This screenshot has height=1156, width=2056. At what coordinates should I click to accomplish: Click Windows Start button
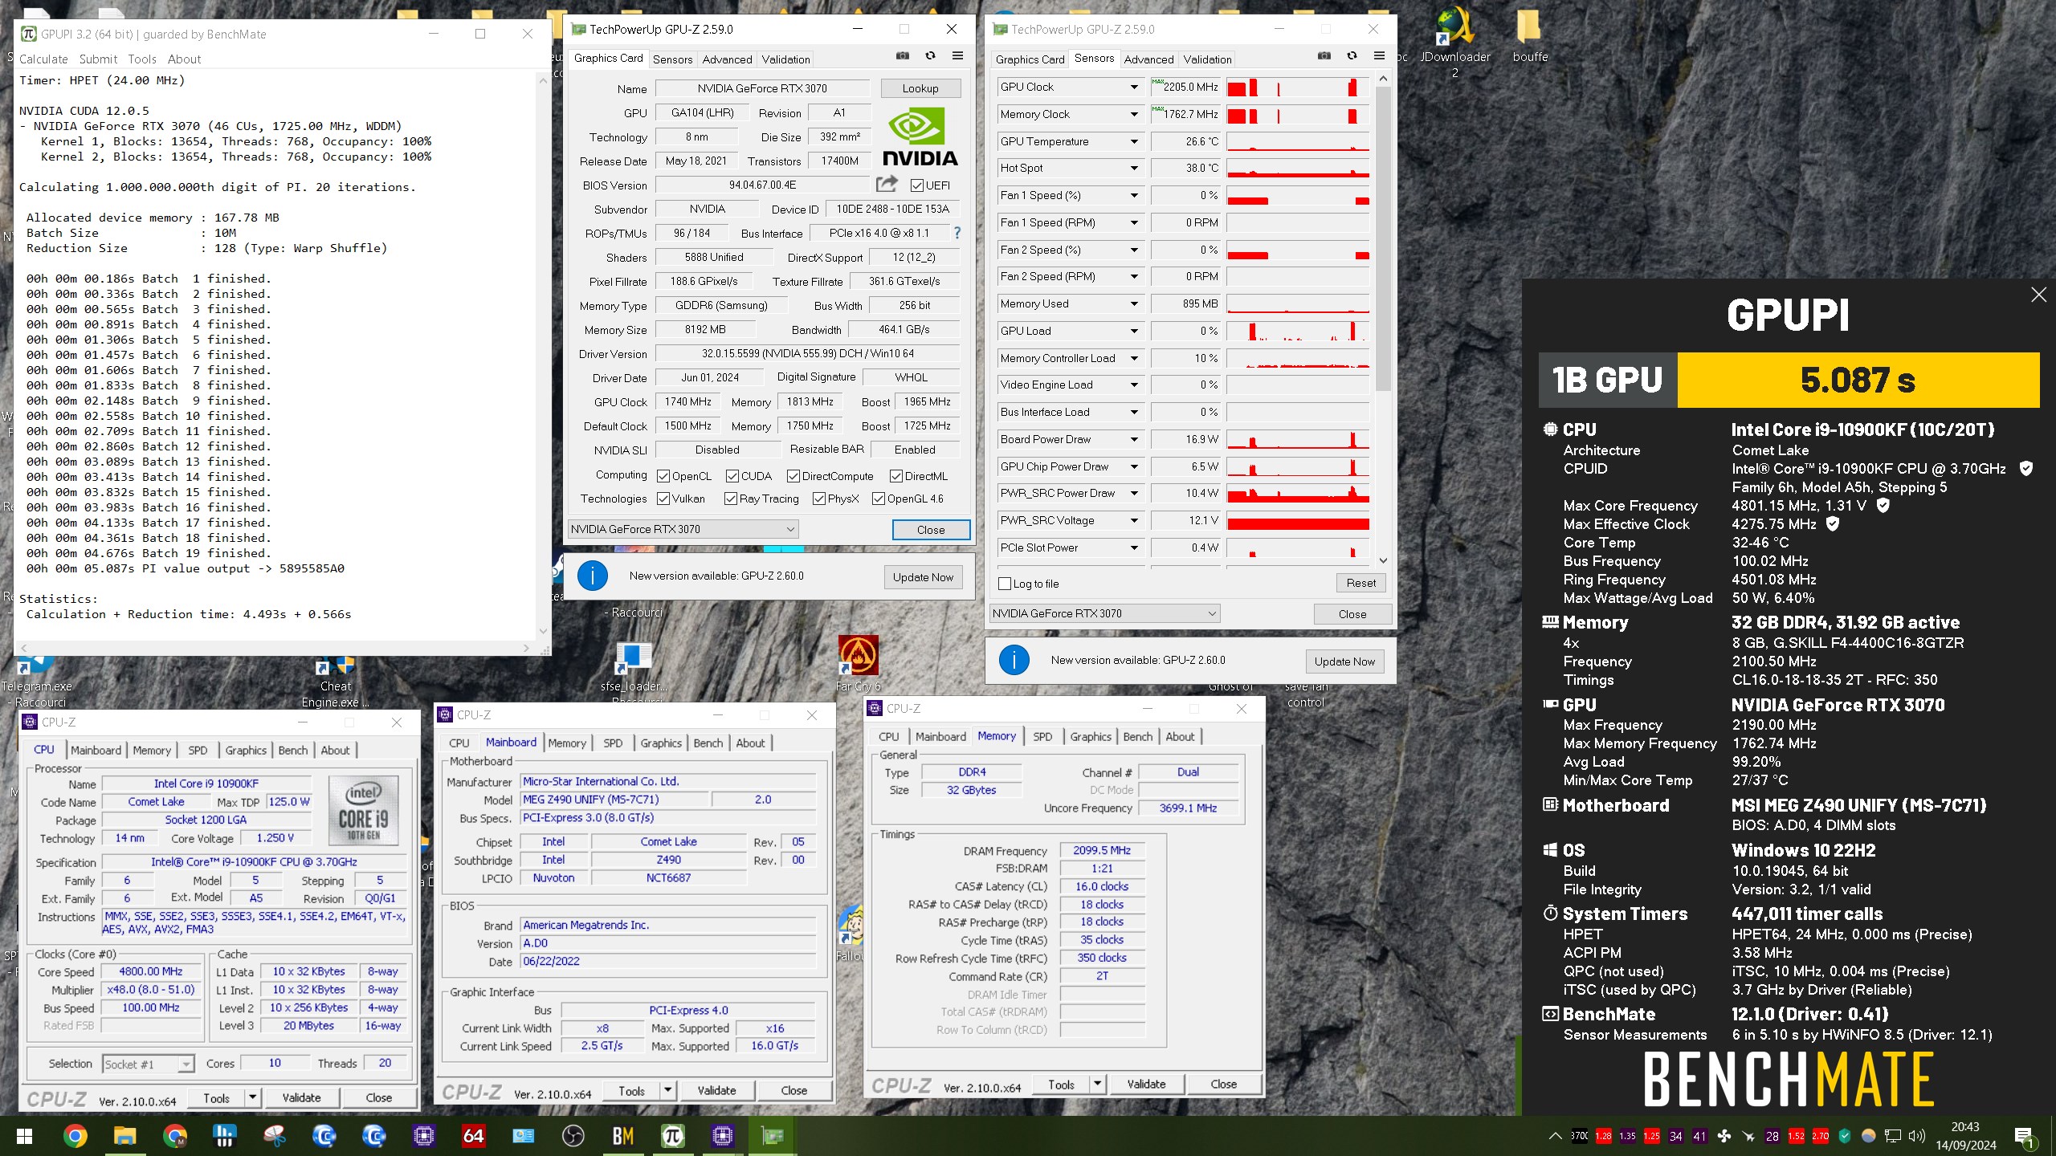pyautogui.click(x=24, y=1136)
